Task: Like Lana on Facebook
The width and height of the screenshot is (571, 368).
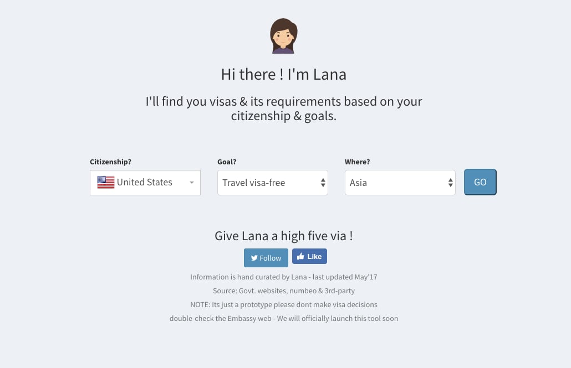Action: (309, 256)
